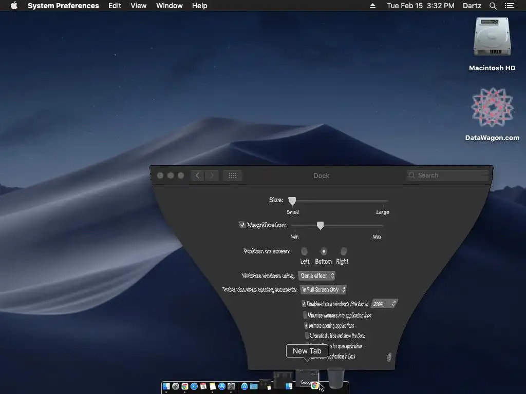The image size is (526, 394).
Task: Select Right dock position radio button
Action: pos(344,251)
